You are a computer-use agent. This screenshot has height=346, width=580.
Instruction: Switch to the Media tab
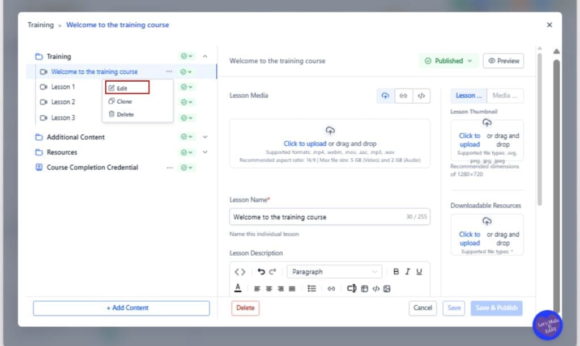pos(505,95)
